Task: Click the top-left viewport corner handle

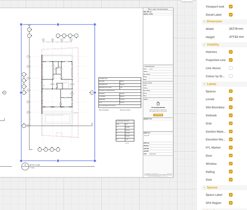Action: (x=21, y=24)
